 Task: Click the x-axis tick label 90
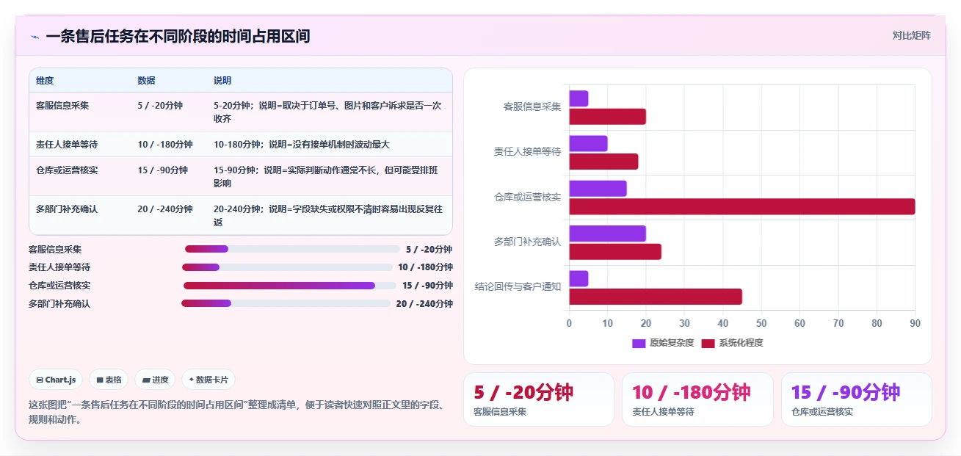coord(915,323)
